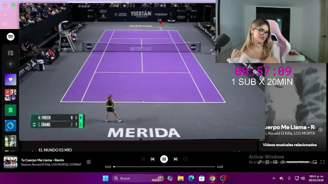Create a new playlist with plus button

(11, 64)
